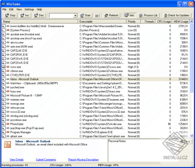Screen dimensions: 195x168
Task: Select the aom.exe (AOM.exe) process
Action: (96, 47)
